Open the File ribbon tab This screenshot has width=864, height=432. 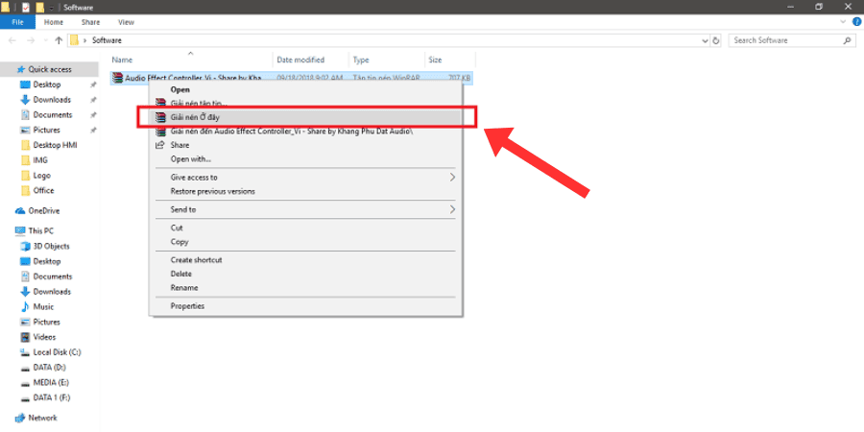(x=17, y=22)
